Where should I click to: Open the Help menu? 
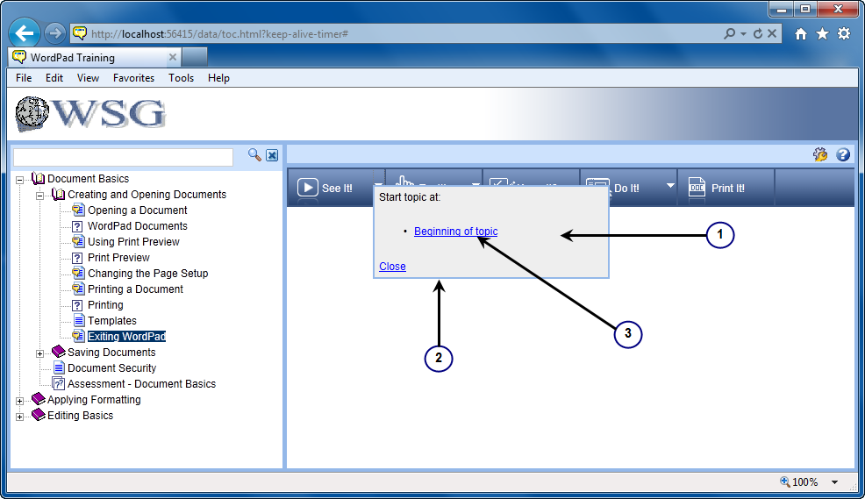[218, 78]
